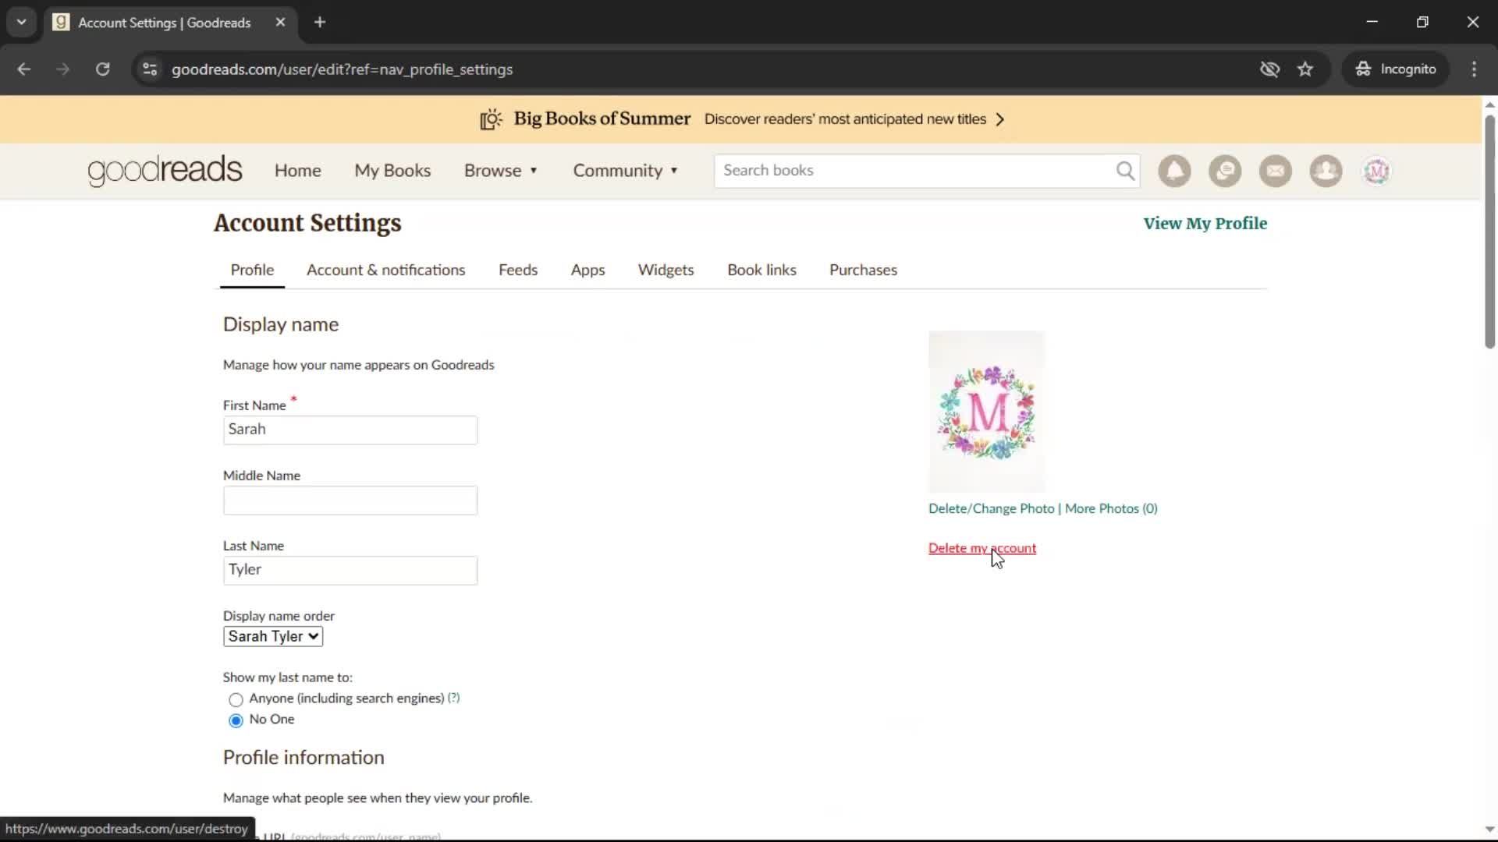Click the search magnifier icon
Image resolution: width=1498 pixels, height=842 pixels.
pyautogui.click(x=1125, y=171)
